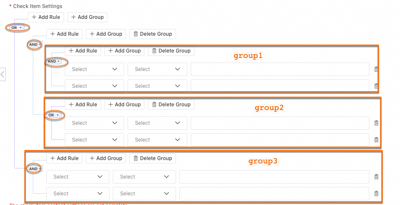
Task: Delete the second rule in group1
Action: coord(376,86)
